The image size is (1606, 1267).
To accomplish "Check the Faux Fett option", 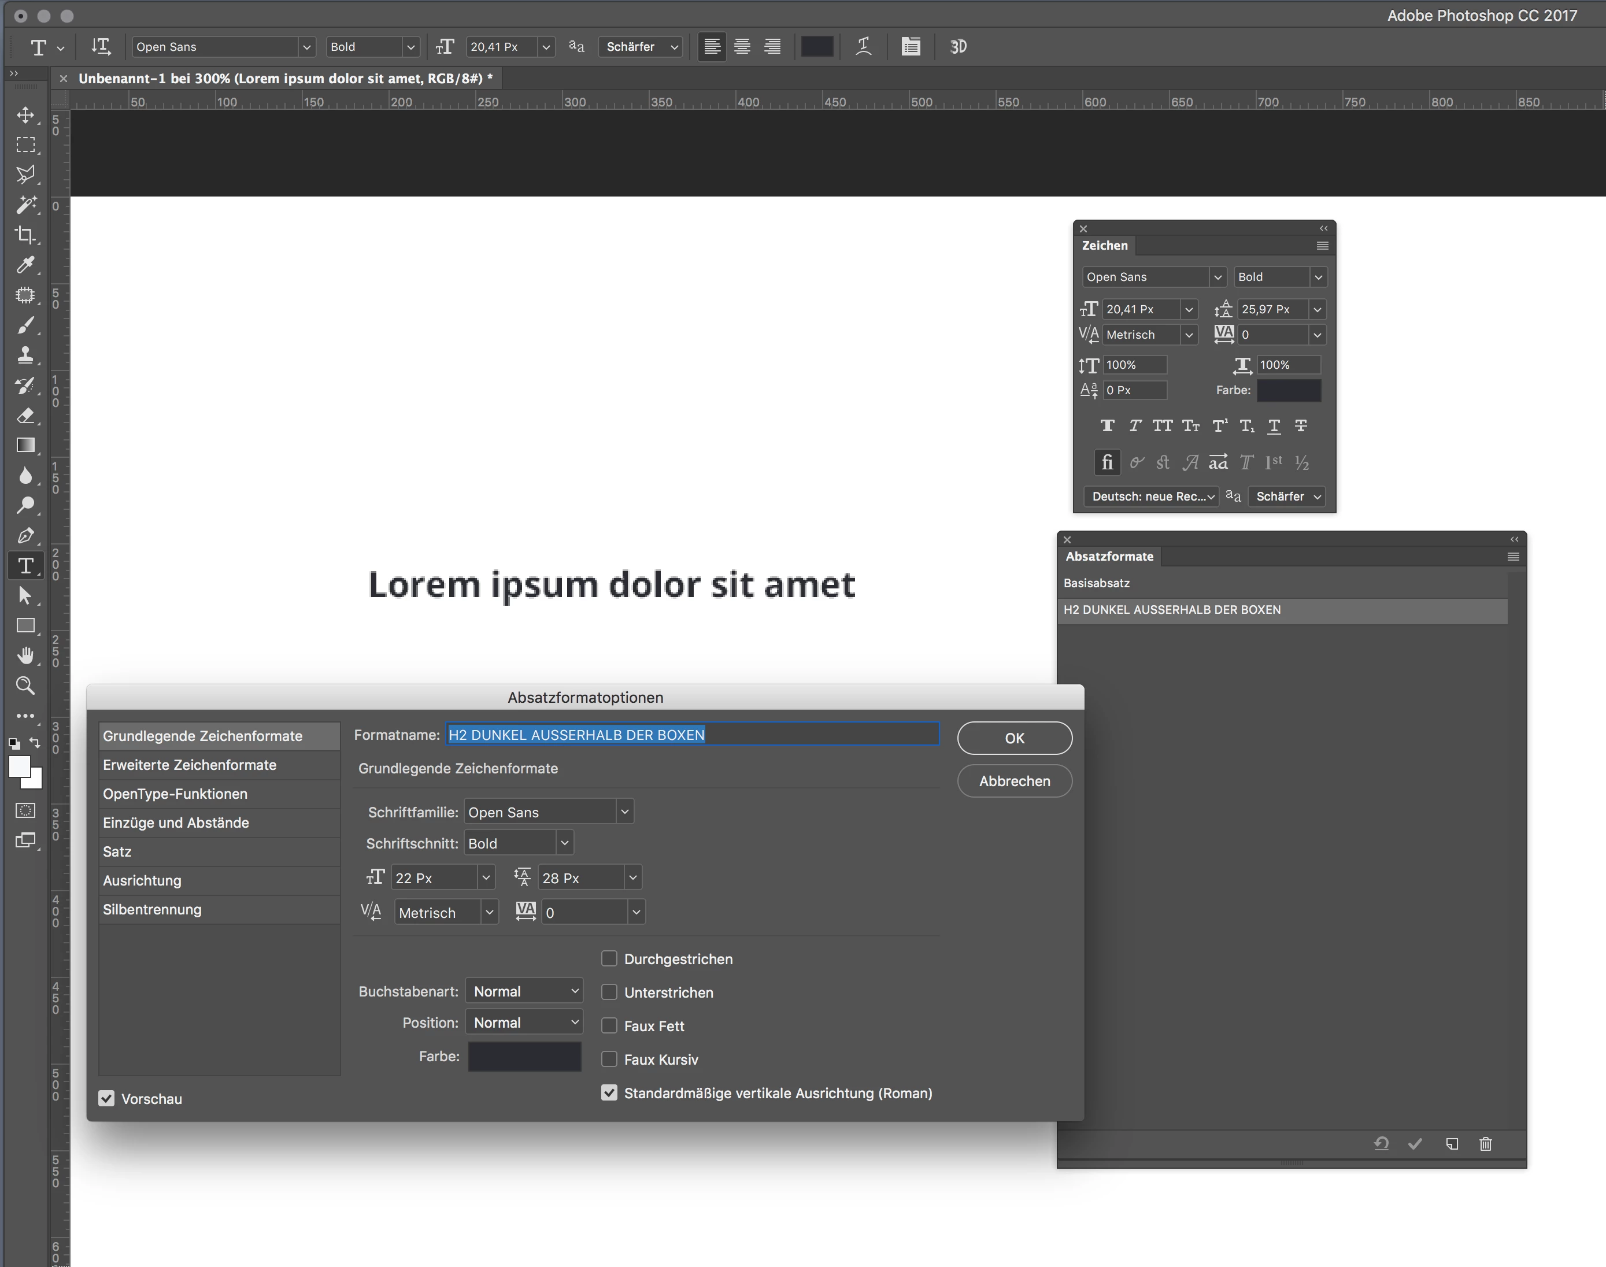I will [x=609, y=1025].
